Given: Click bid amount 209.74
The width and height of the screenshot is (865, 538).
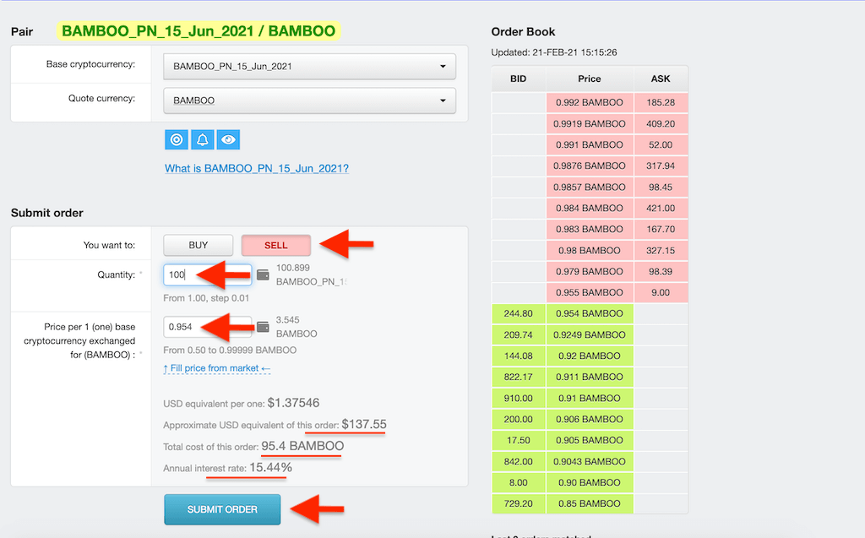Looking at the screenshot, I should tap(518, 335).
